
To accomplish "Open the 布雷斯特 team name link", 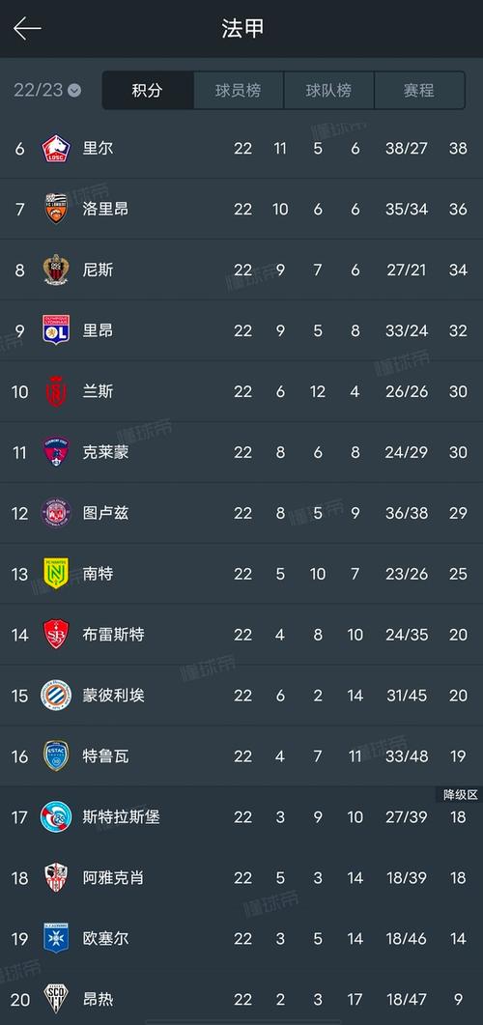I will point(113,635).
